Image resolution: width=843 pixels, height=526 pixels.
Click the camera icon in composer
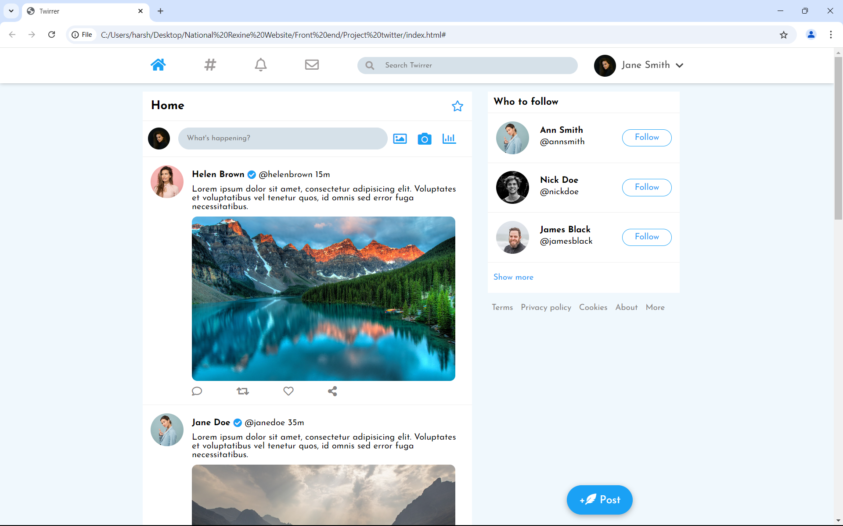pyautogui.click(x=425, y=139)
